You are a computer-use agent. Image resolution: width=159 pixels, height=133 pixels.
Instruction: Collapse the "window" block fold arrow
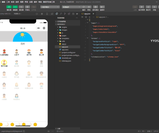87,38
